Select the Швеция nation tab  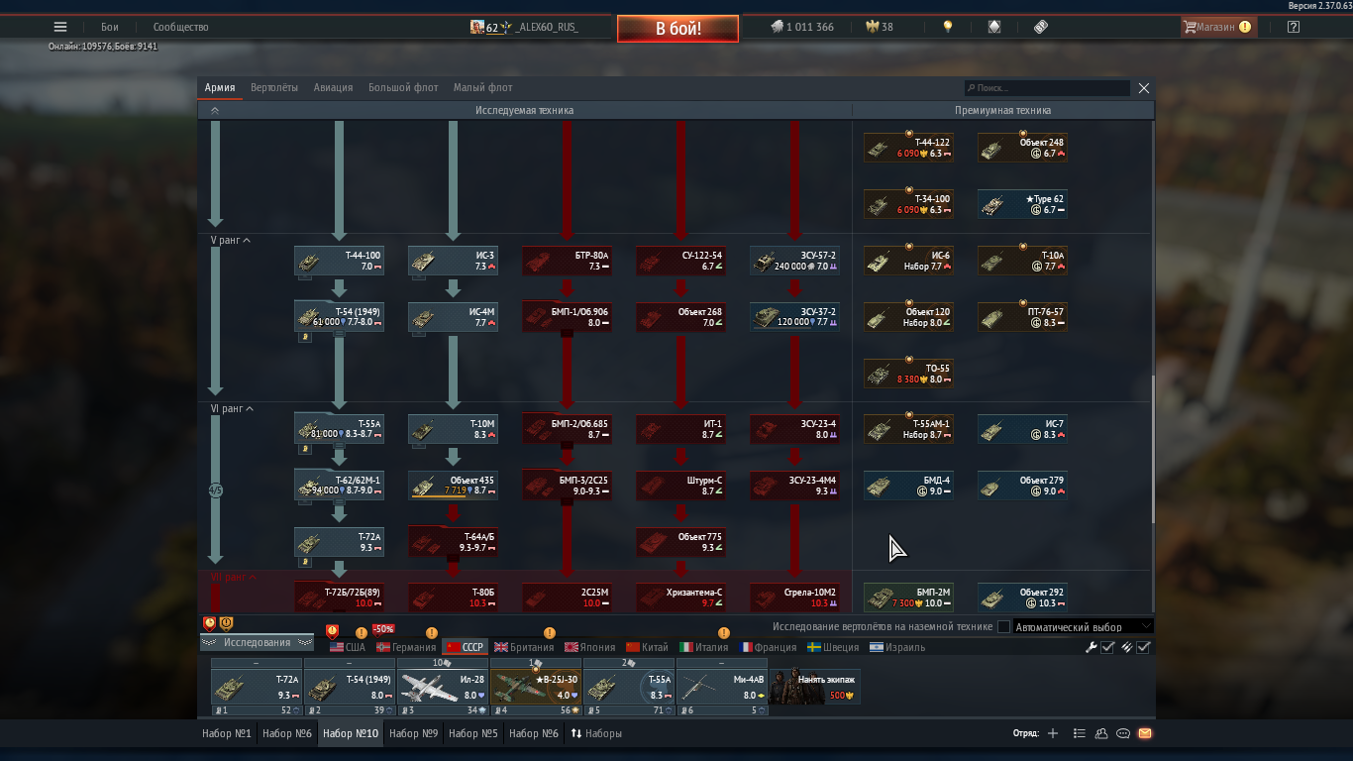coord(833,647)
